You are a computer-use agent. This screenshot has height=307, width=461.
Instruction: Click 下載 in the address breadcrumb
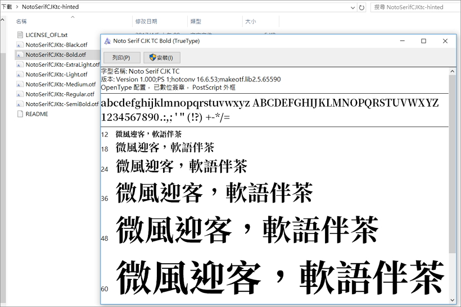click(x=7, y=7)
